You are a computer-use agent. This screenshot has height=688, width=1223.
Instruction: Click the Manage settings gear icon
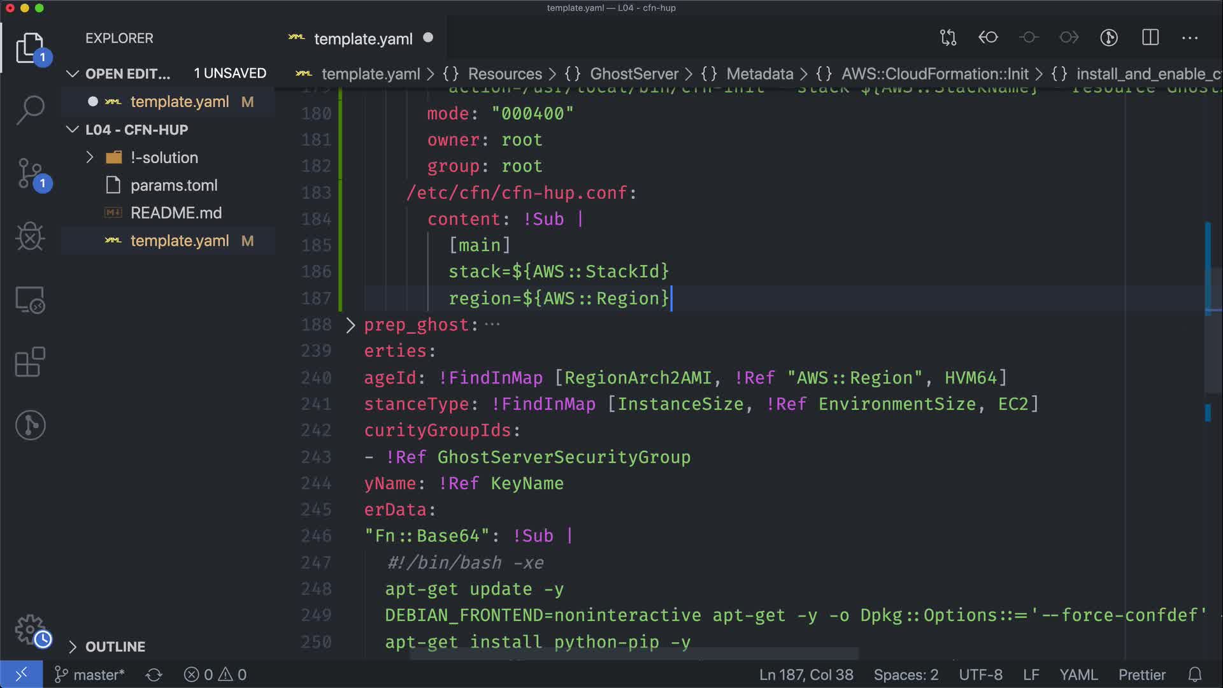30,629
